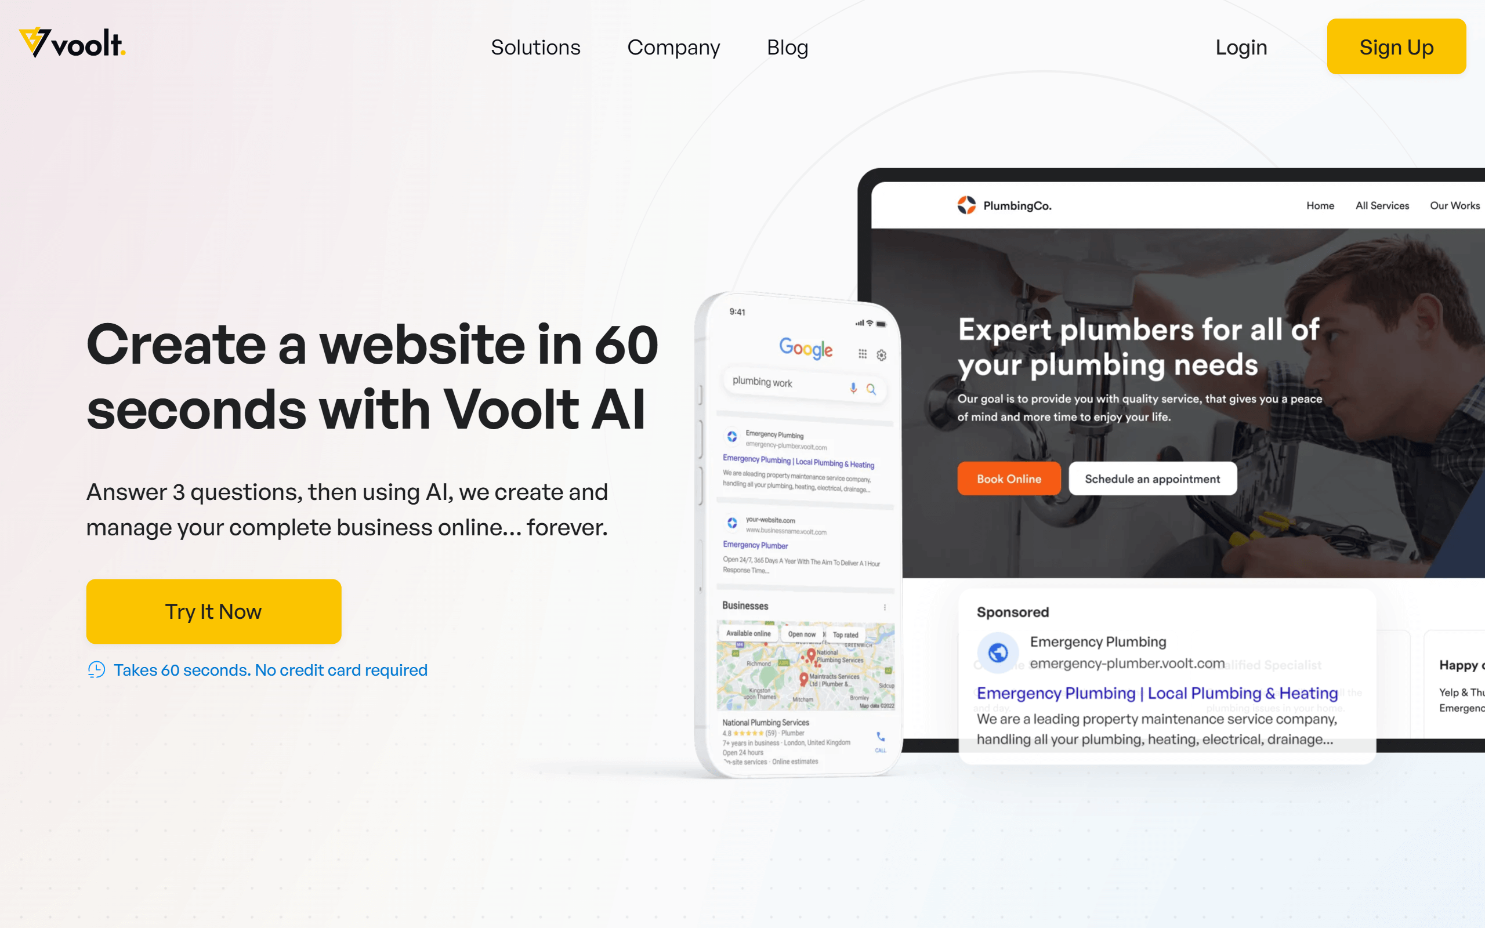Expand the Company navigation dropdown
Image resolution: width=1485 pixels, height=928 pixels.
[x=673, y=46]
